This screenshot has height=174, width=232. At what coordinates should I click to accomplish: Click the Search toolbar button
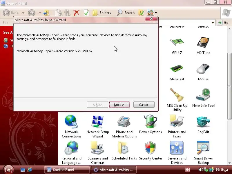[x=126, y=13]
